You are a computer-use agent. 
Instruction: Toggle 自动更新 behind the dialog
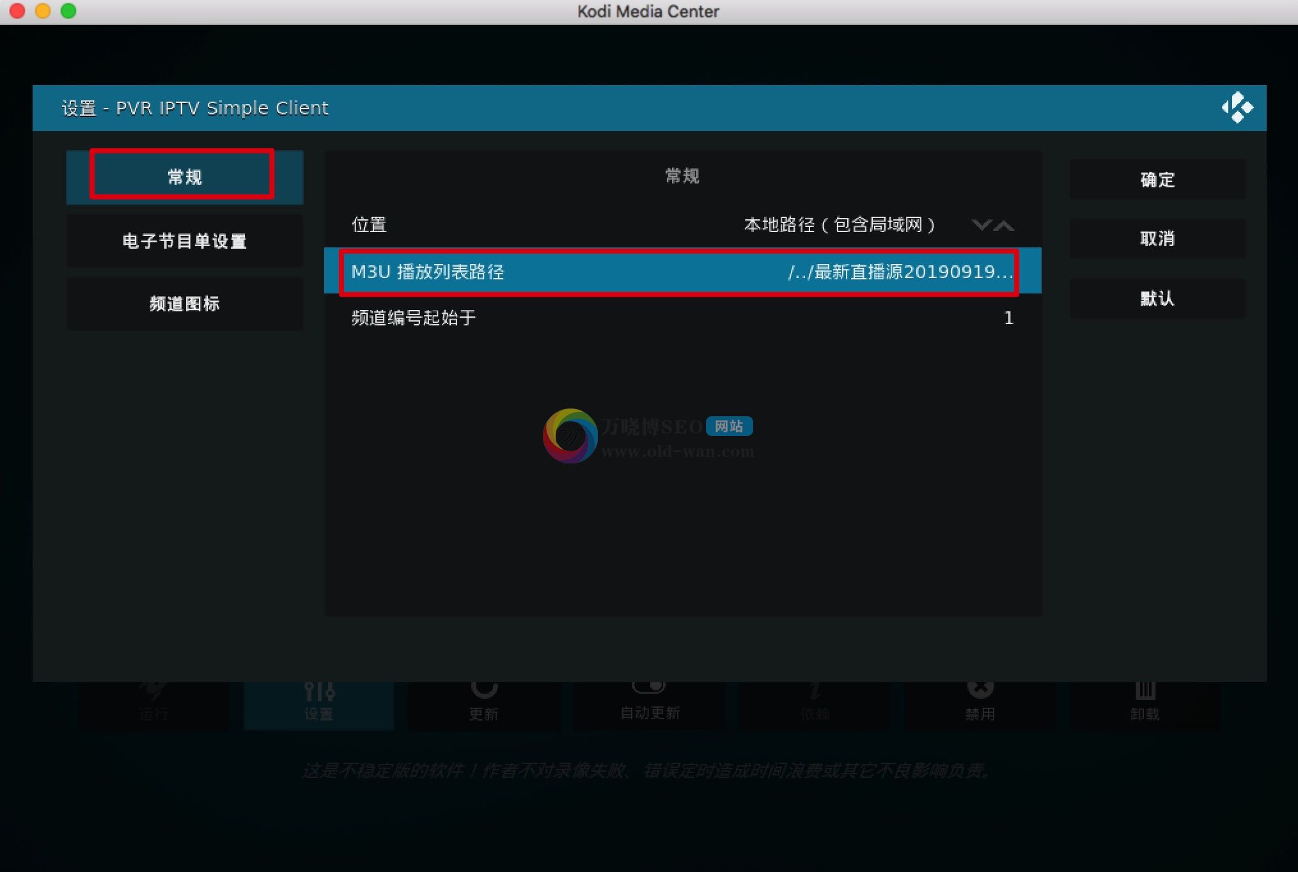(x=649, y=706)
